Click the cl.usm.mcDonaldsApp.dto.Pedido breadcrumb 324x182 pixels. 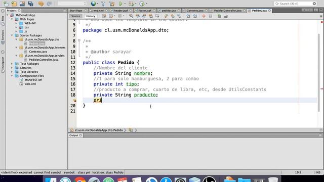[x=99, y=130]
